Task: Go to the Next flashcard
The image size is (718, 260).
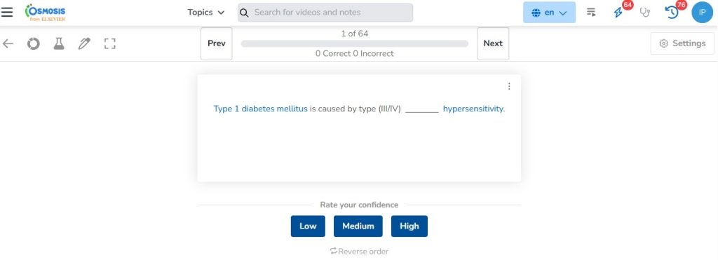Action: pos(493,43)
